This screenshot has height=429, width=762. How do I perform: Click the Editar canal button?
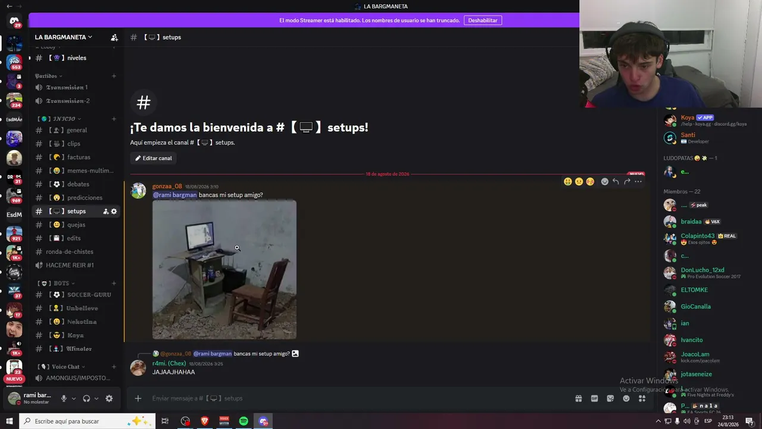154,158
